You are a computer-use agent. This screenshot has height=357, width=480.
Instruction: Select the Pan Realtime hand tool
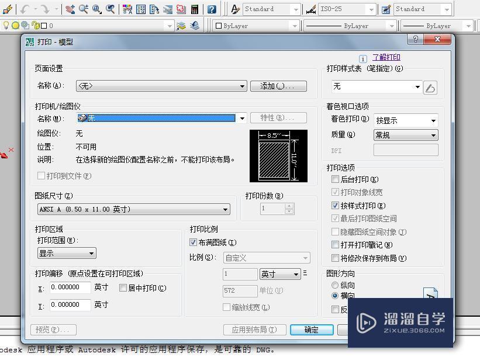click(x=70, y=8)
